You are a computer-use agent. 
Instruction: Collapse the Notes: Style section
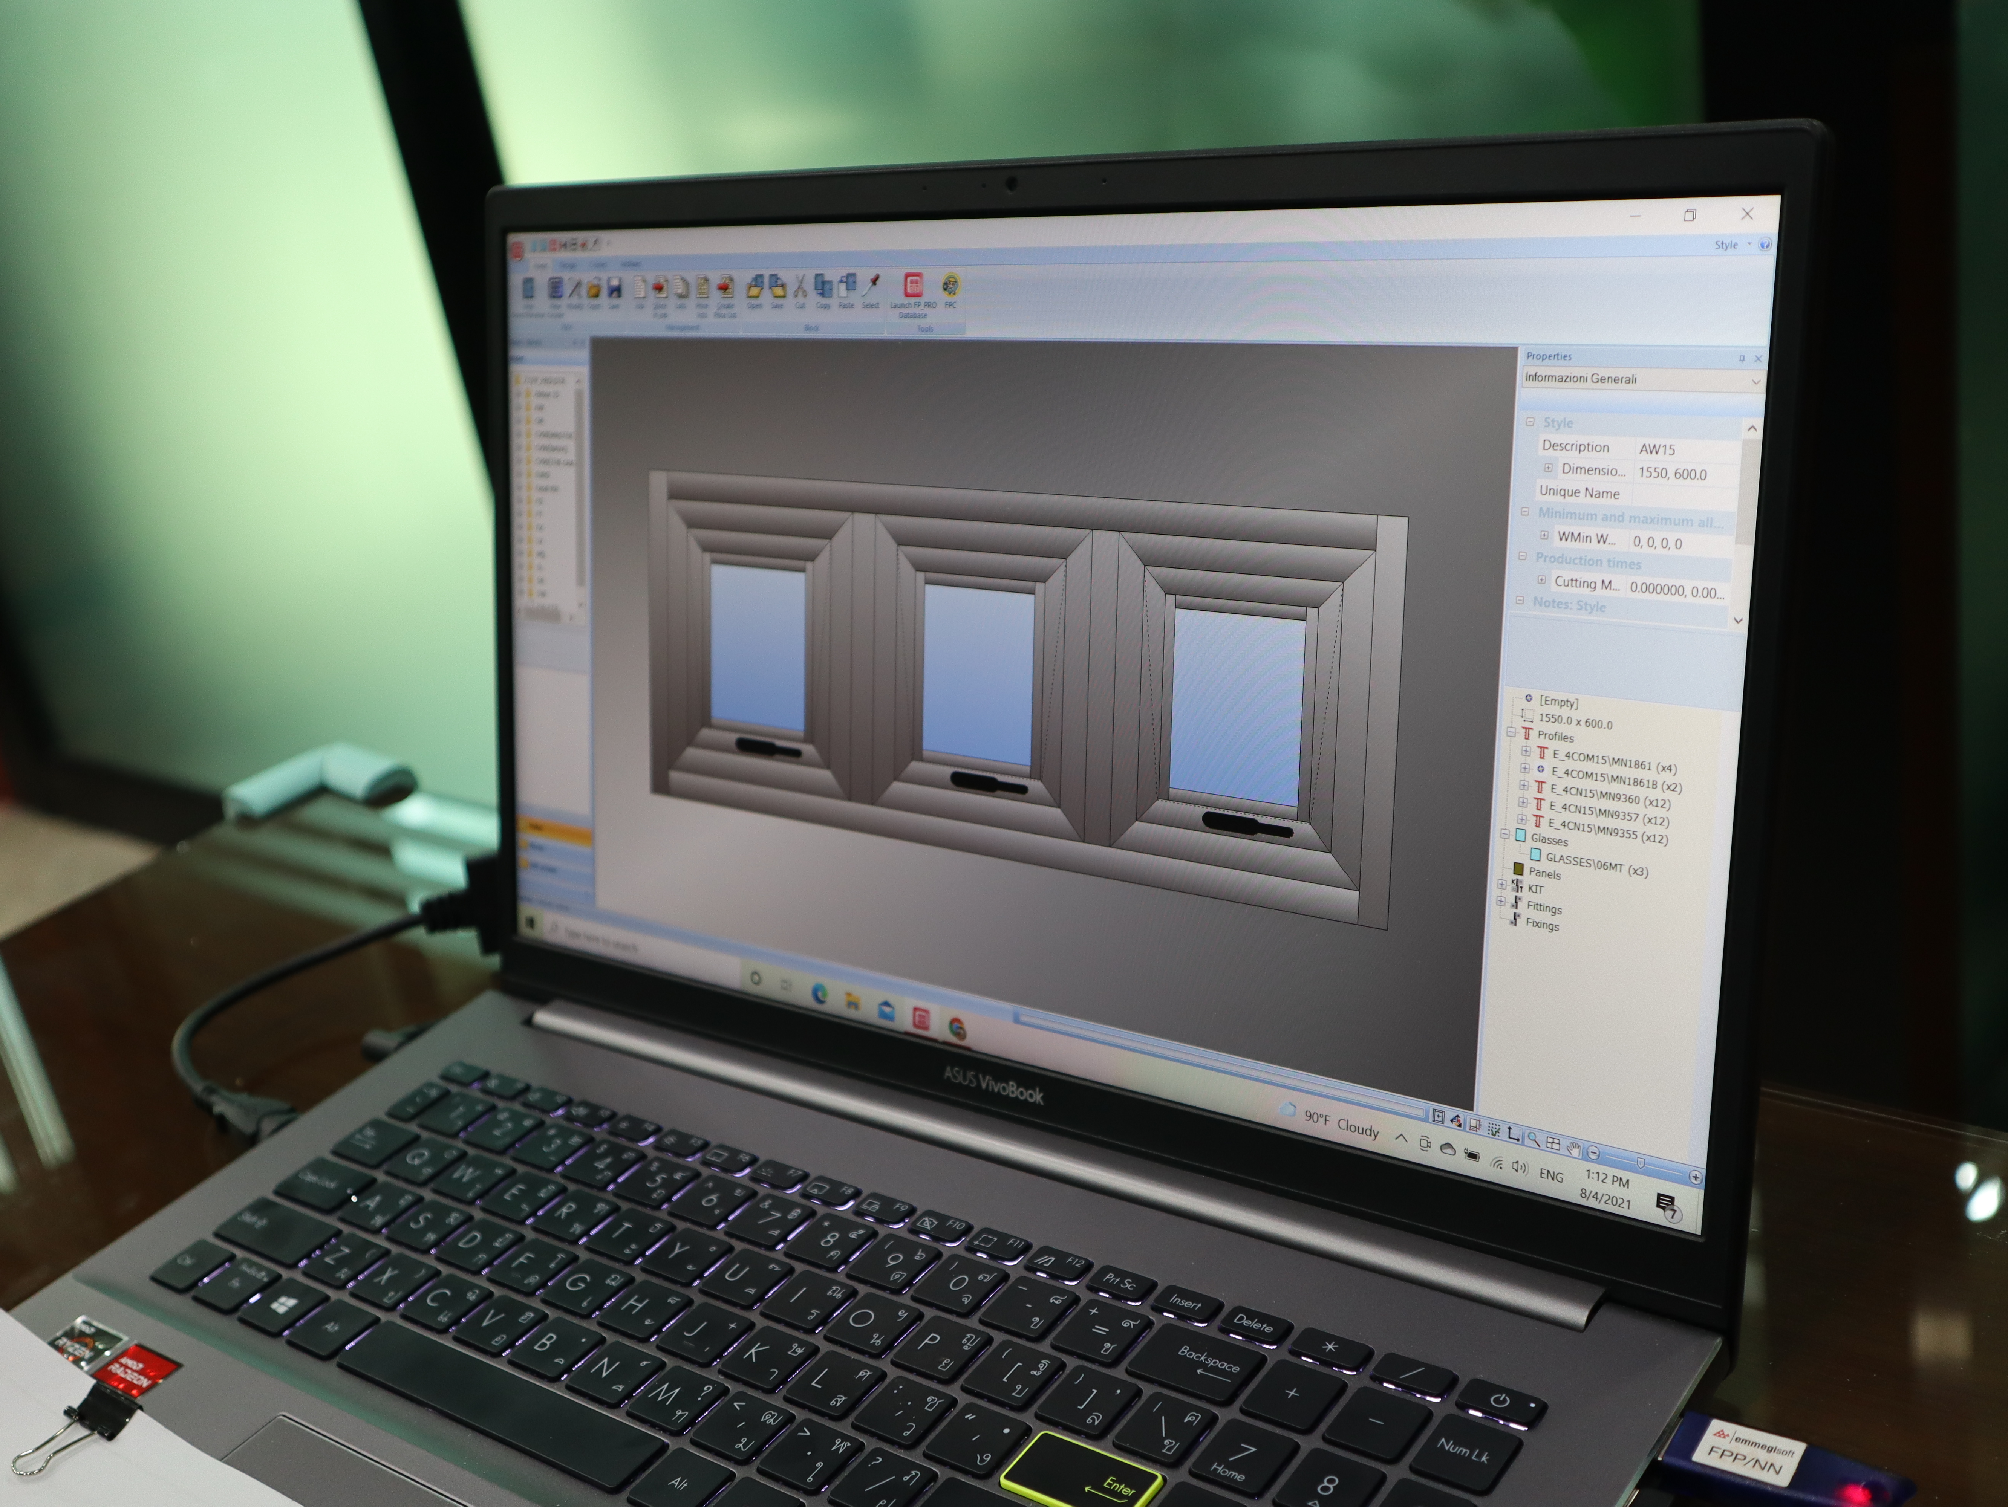pos(1520,601)
